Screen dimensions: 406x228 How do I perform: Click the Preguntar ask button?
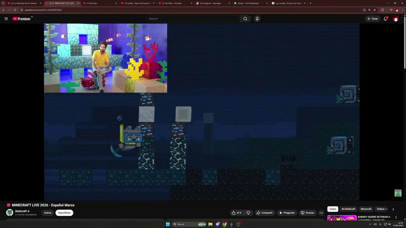[287, 213]
